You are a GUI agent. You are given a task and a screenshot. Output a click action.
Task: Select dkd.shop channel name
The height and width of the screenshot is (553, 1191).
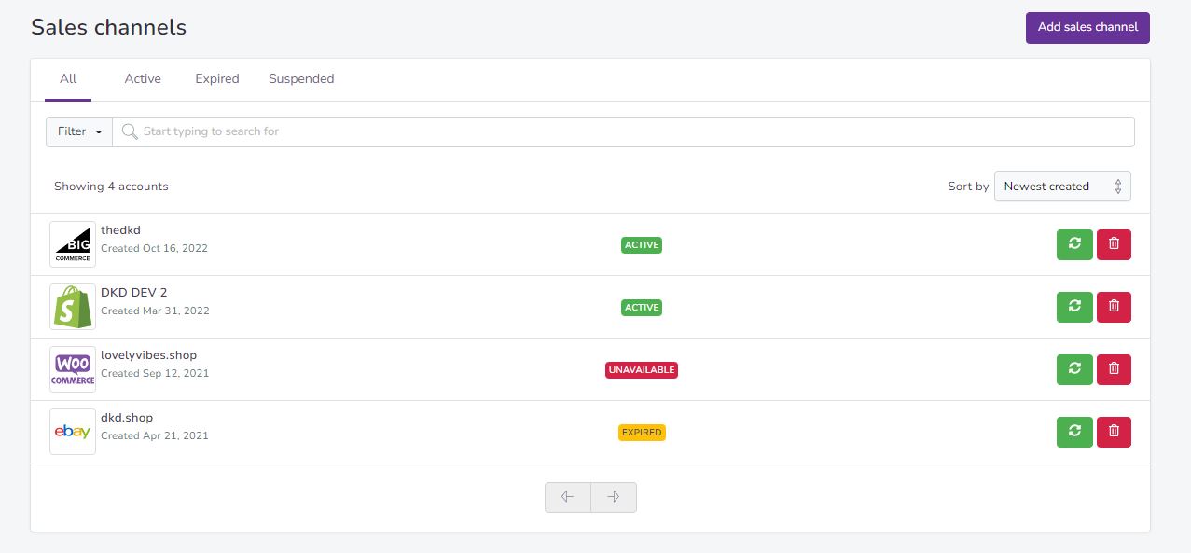127,418
